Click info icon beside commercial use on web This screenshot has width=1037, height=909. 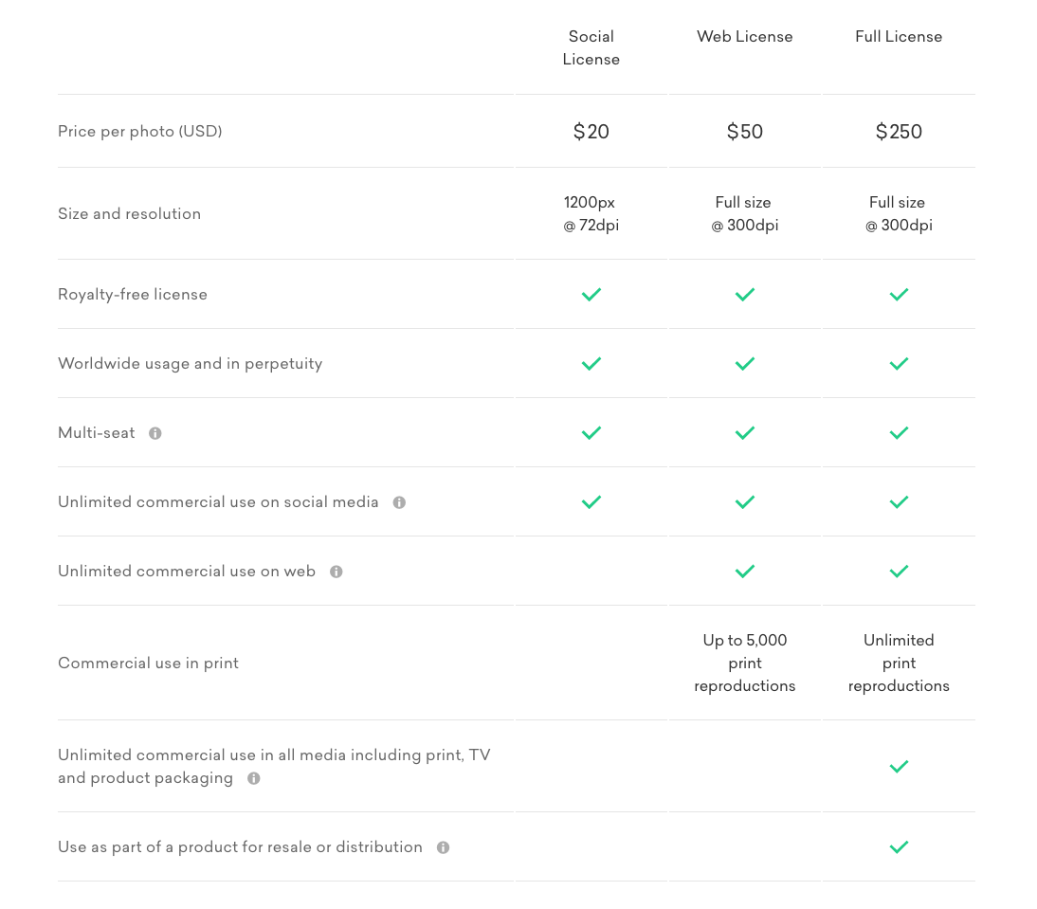(336, 572)
